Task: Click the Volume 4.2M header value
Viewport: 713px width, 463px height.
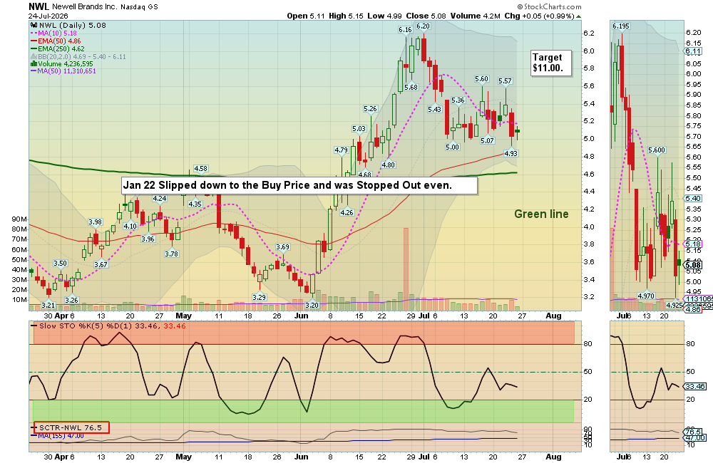Action: (475, 16)
